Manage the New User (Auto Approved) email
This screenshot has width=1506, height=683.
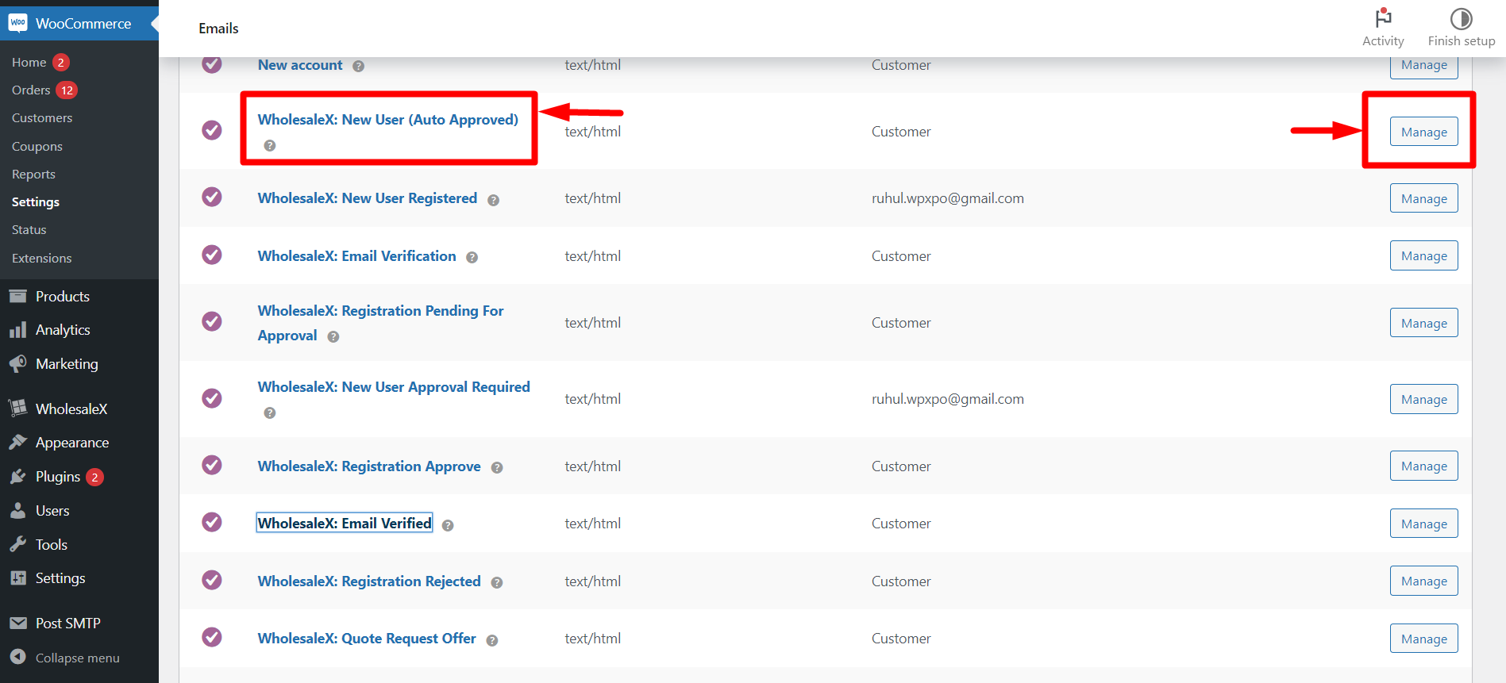coord(1423,132)
